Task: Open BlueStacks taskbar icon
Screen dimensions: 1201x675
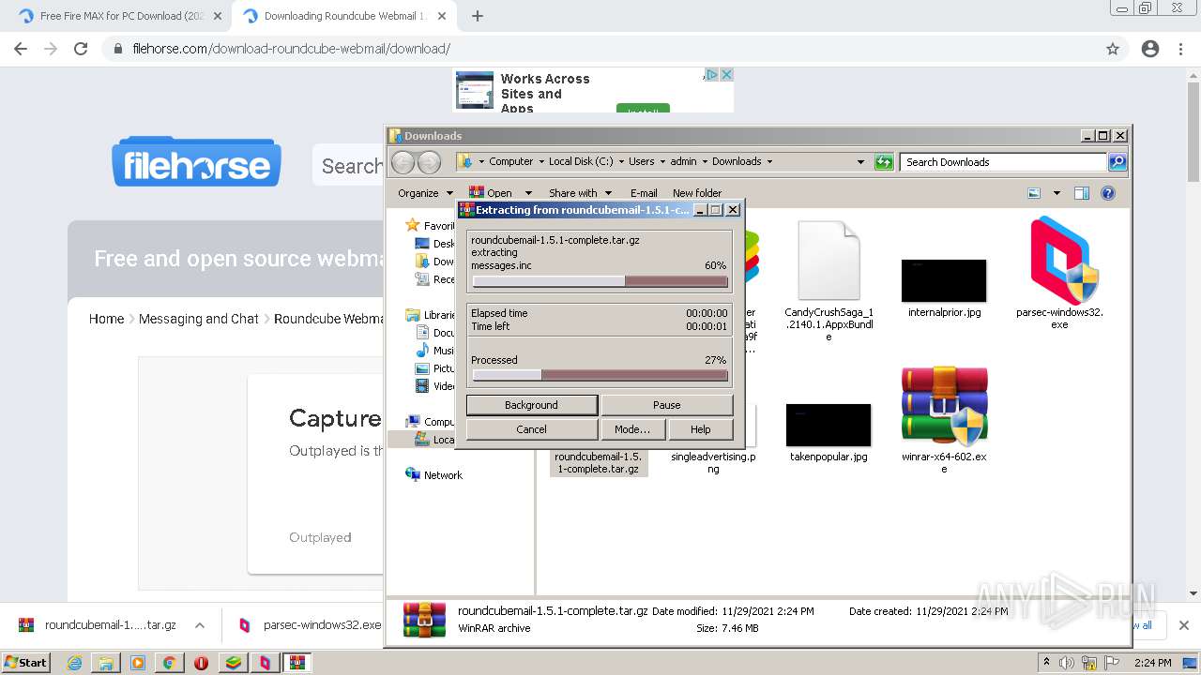Action: pos(233,663)
